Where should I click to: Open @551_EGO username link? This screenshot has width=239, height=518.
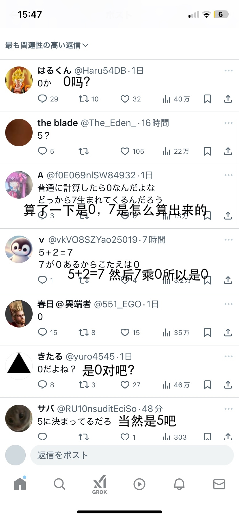[x=117, y=304]
